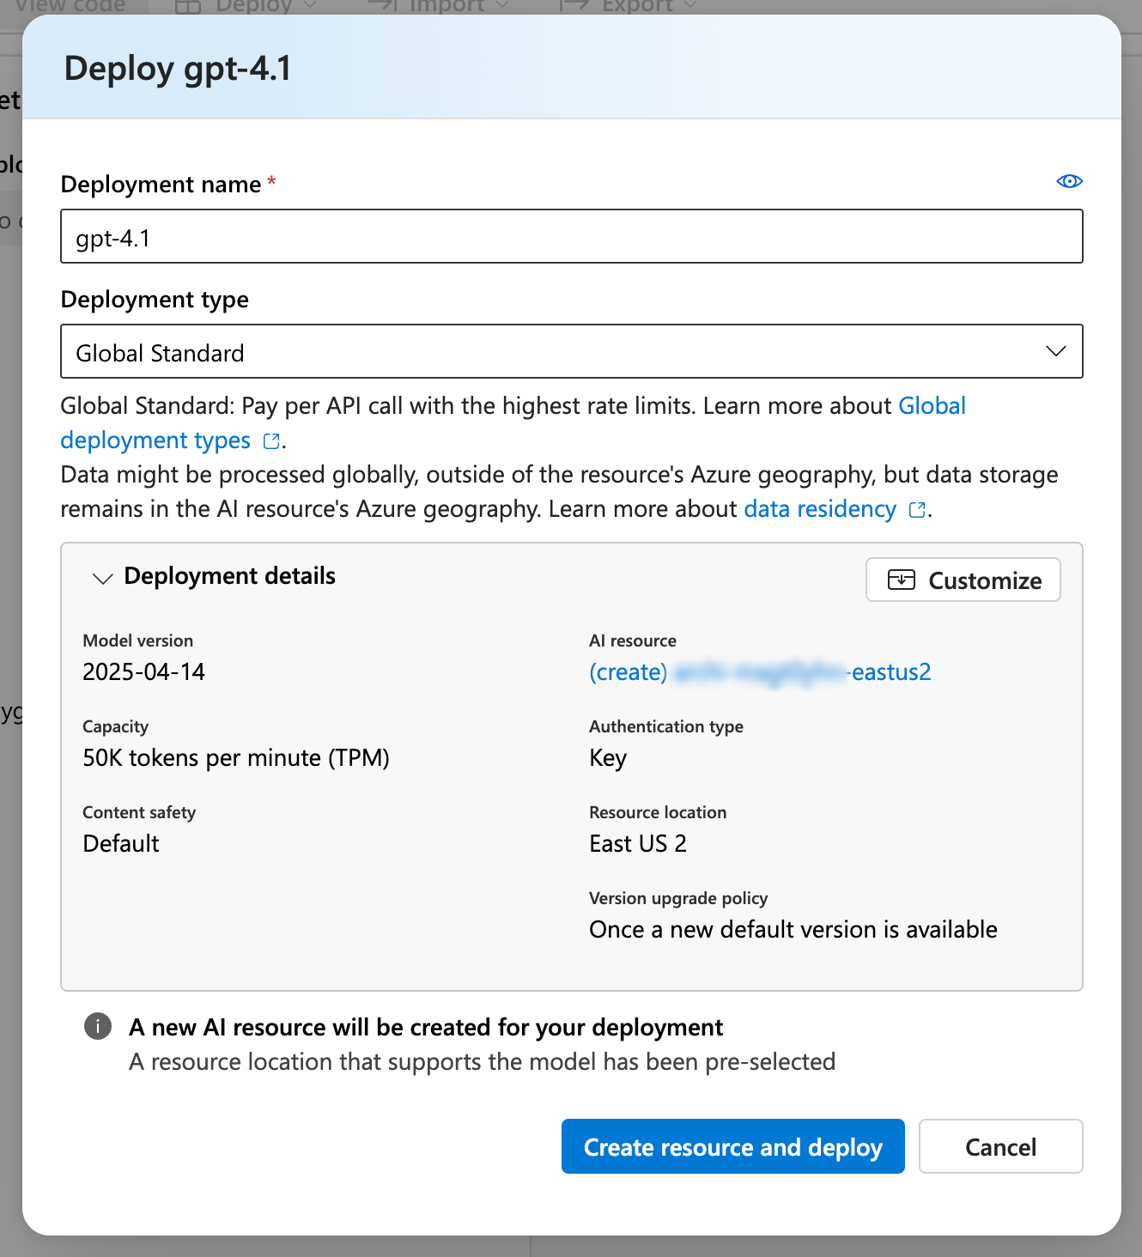Click the Deployment type dropdown chevron
The width and height of the screenshot is (1142, 1257).
point(1056,351)
